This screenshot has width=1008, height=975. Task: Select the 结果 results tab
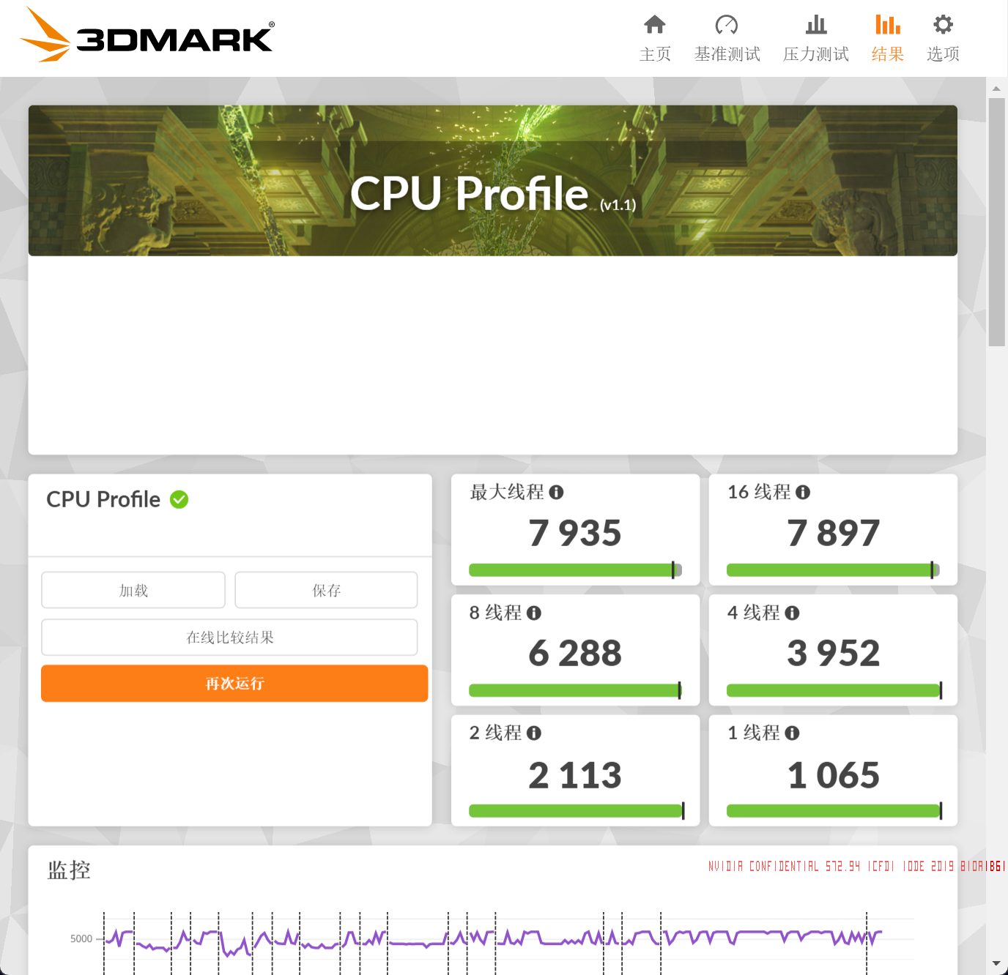coord(887,38)
